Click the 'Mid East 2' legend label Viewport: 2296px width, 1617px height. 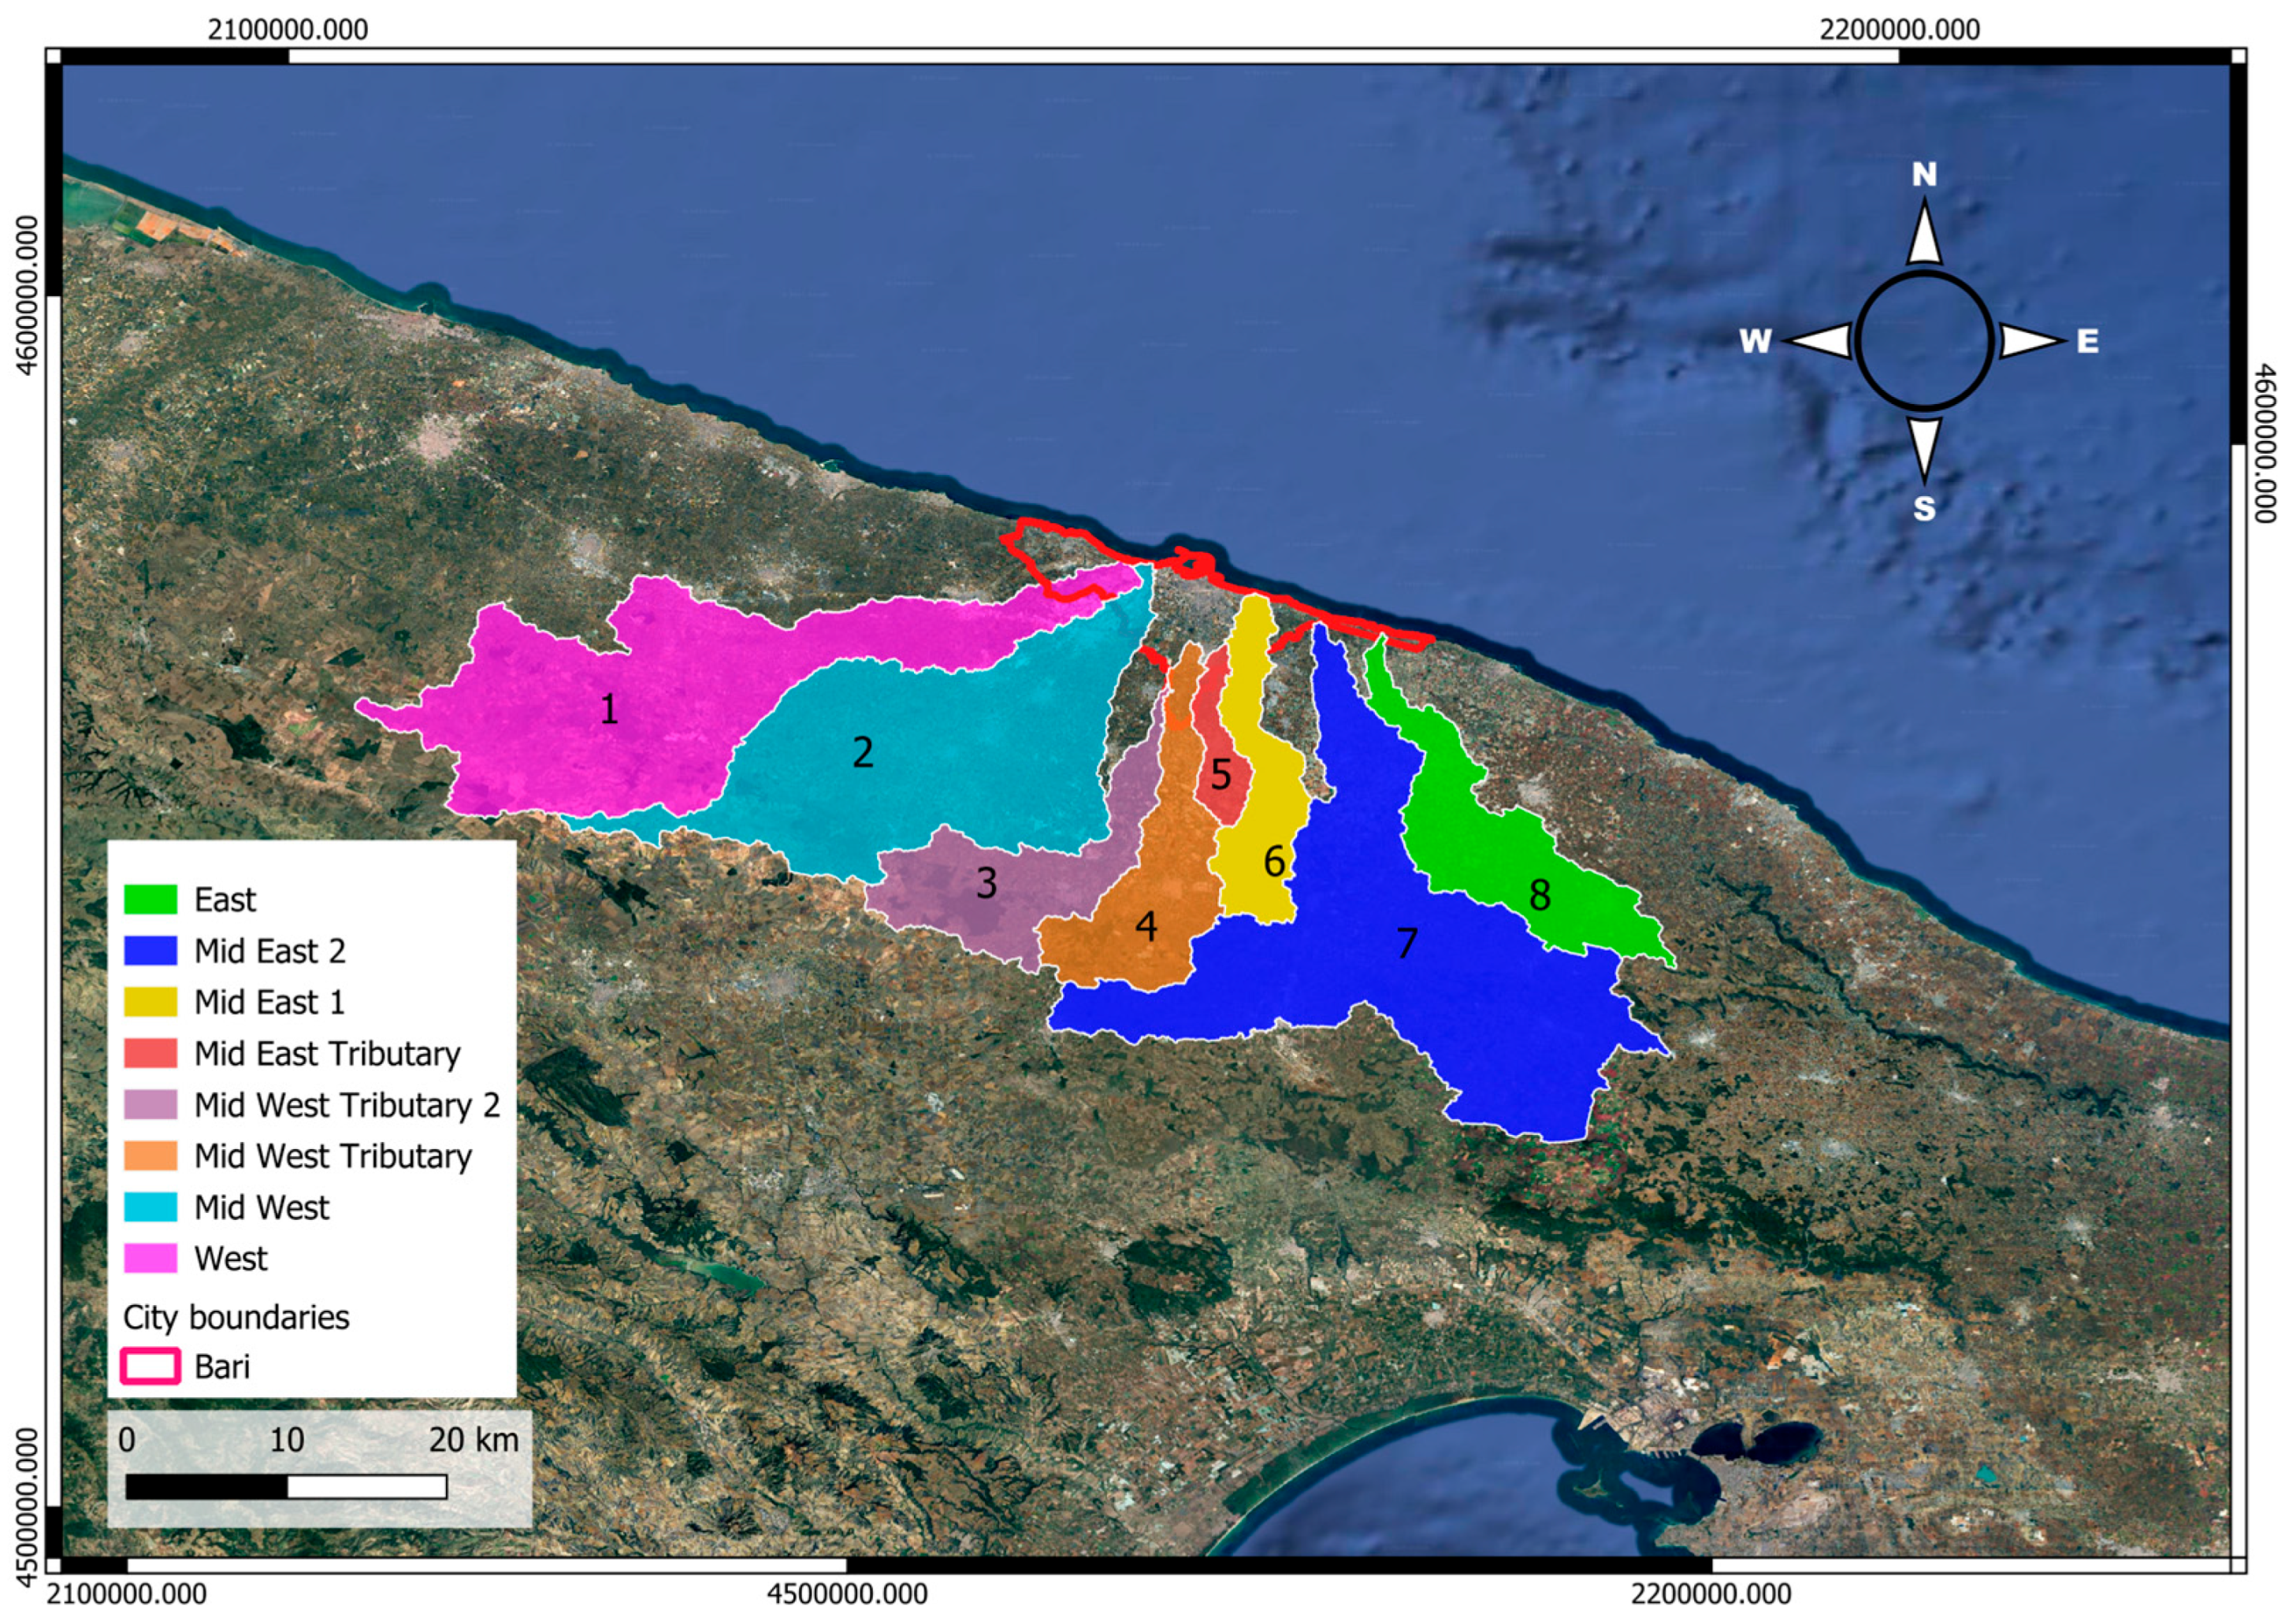click(x=270, y=951)
